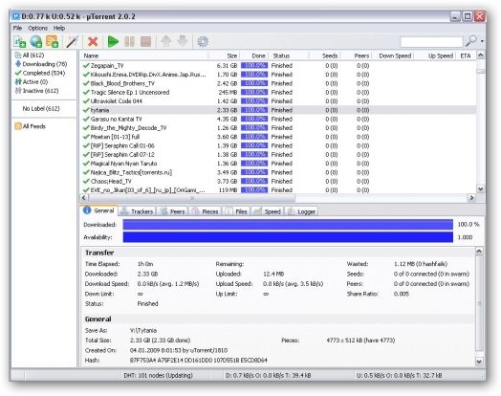This screenshot has width=501, height=396.
Task: Switch to the Trackers tab
Action: [x=138, y=211]
